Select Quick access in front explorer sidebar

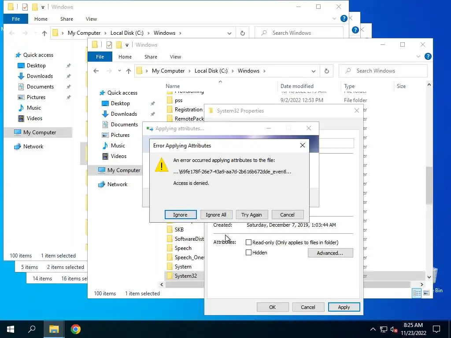click(118, 93)
